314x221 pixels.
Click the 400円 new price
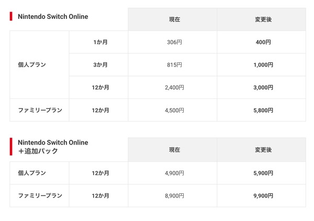[263, 42]
